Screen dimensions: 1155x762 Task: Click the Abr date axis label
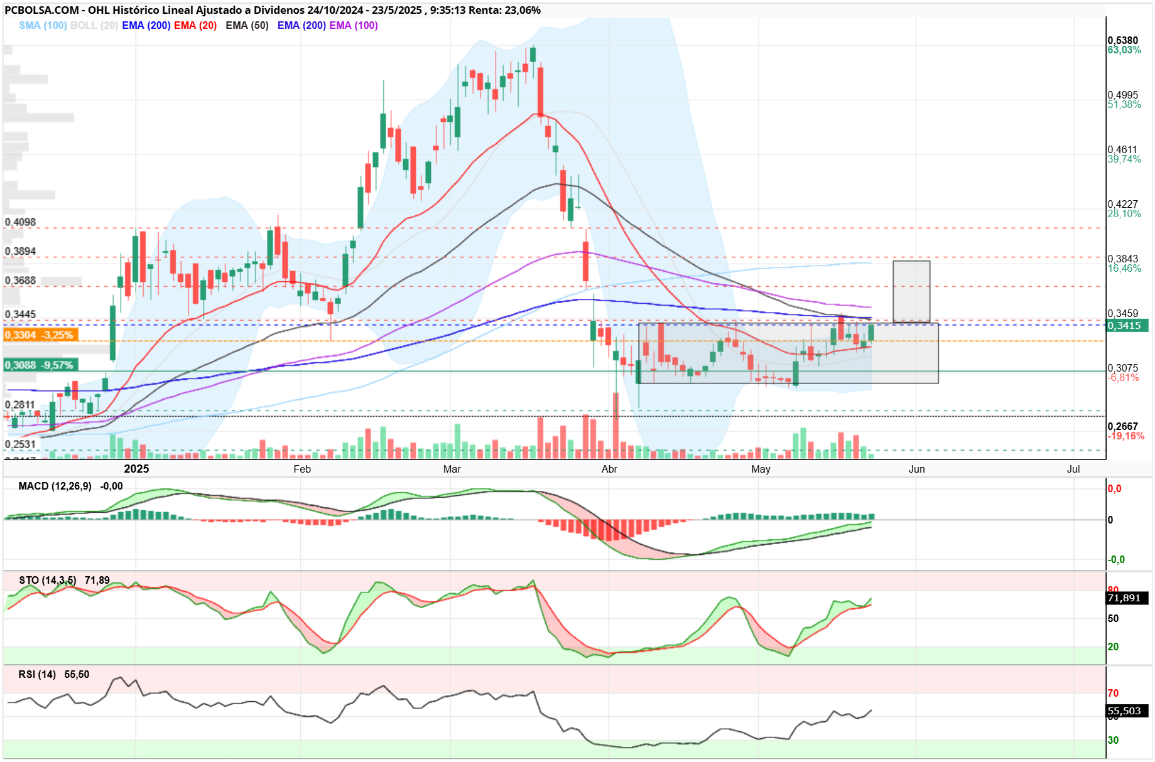(x=609, y=469)
